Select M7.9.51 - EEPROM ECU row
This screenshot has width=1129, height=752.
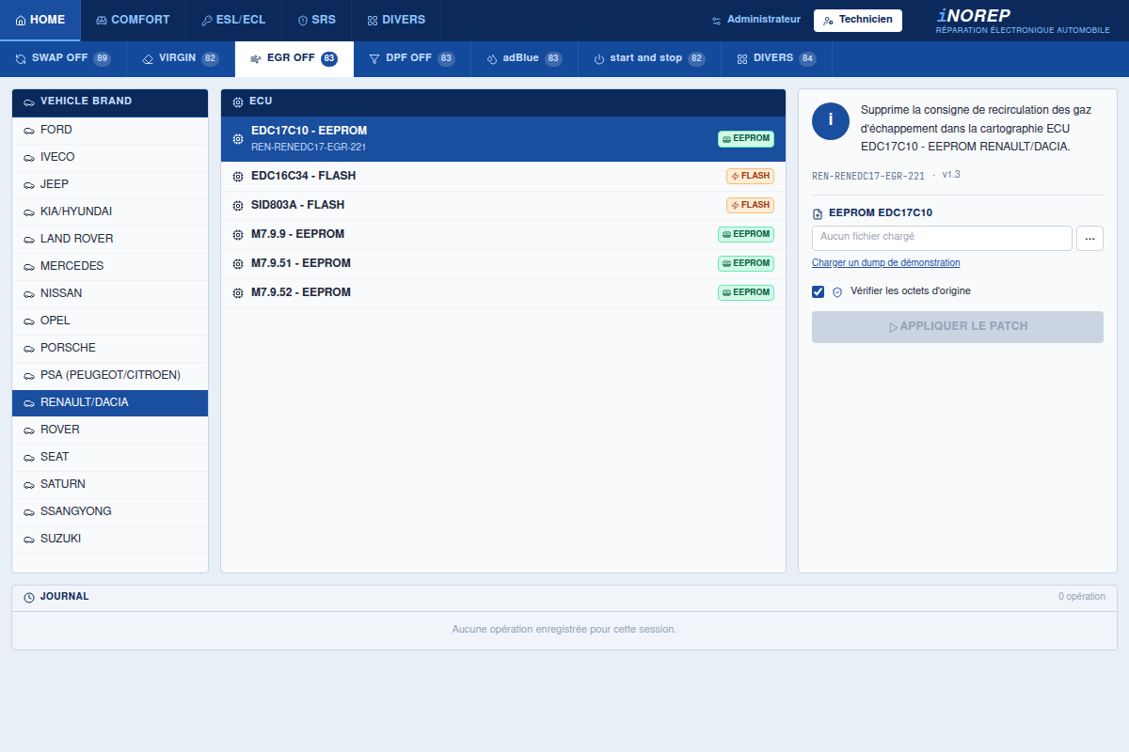click(503, 264)
